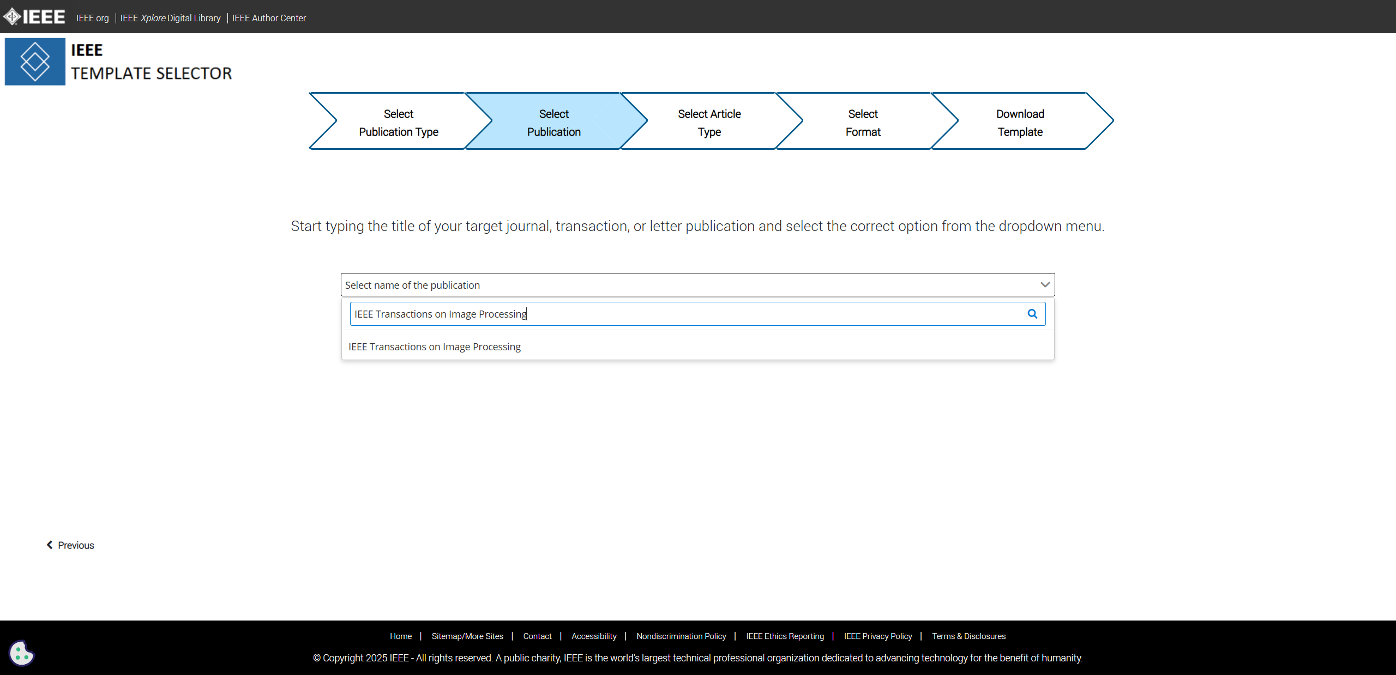Open IEEE Privacy Policy footer link
This screenshot has width=1396, height=675.
coord(878,636)
